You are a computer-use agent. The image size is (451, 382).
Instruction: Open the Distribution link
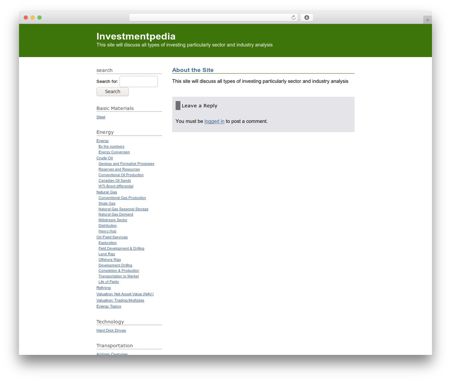point(107,226)
